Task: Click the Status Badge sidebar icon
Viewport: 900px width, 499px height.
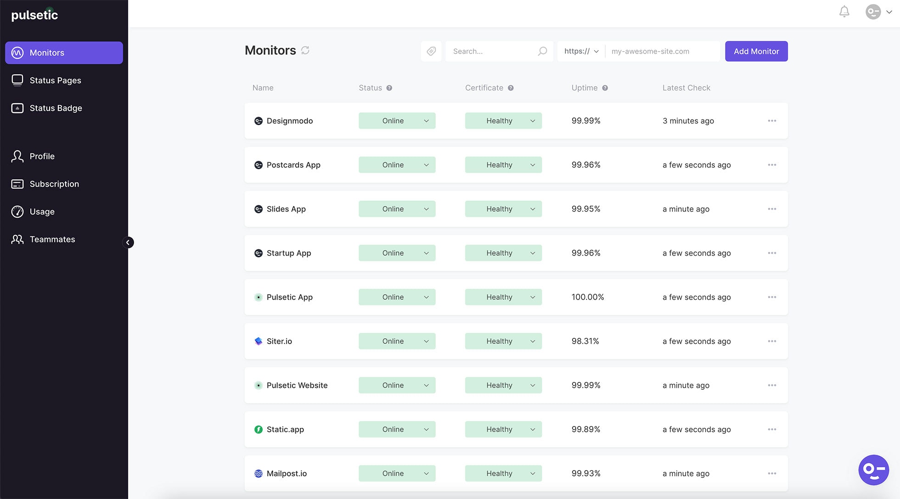Action: point(17,108)
